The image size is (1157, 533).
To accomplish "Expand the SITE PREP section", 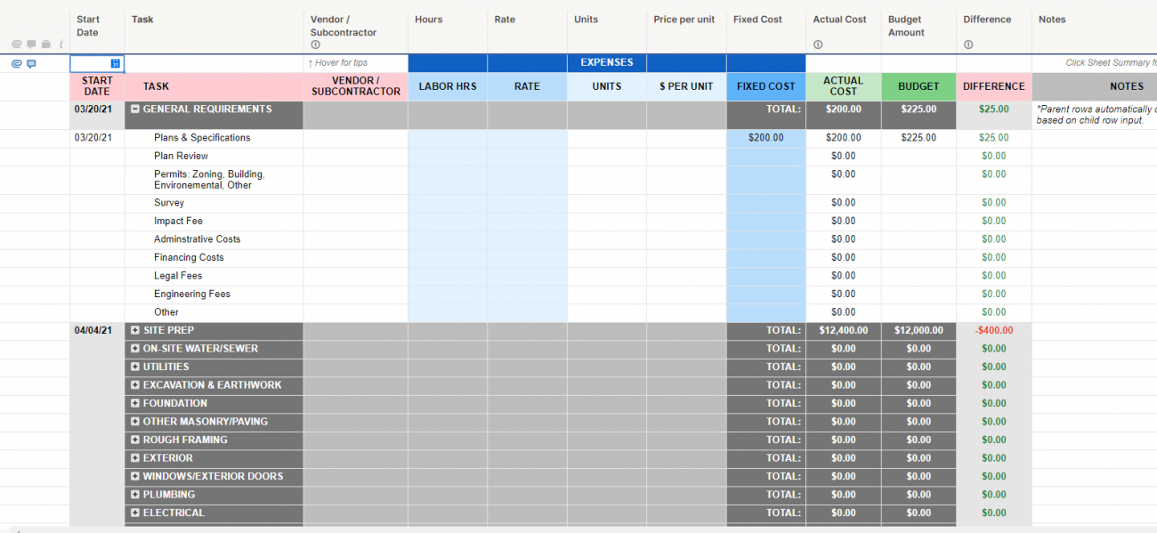I will coord(134,330).
